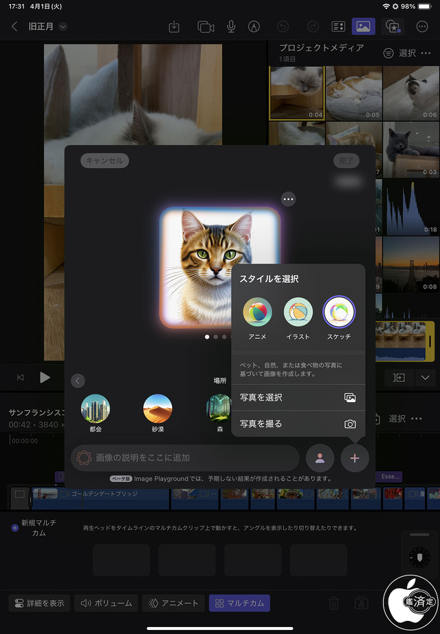Expand the 旧正月 project dropdown
Viewport: 440px width, 634px height.
(x=63, y=27)
